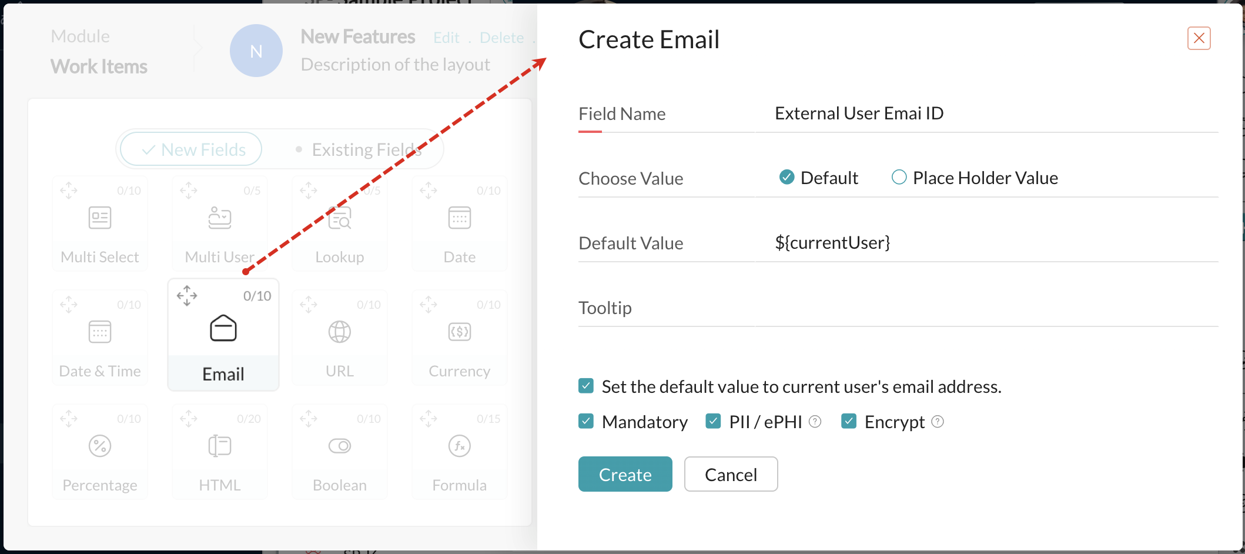Click the move handle on Formula card
This screenshot has width=1245, height=554.
[429, 419]
